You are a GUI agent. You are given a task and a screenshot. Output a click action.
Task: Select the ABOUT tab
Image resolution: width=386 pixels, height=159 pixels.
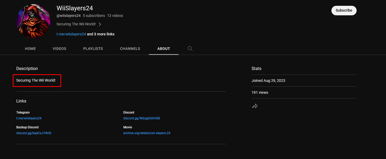click(x=164, y=49)
